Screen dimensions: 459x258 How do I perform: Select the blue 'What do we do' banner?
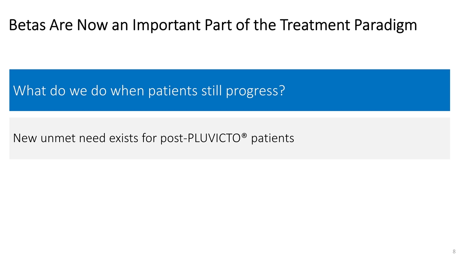point(229,90)
